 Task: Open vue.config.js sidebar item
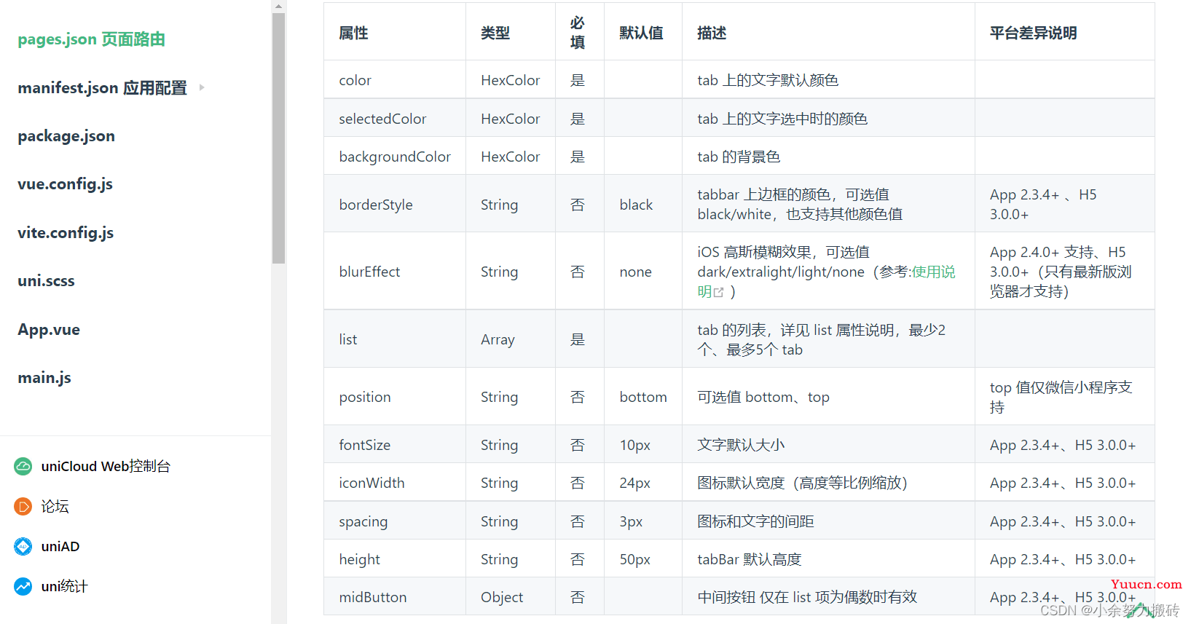[65, 184]
